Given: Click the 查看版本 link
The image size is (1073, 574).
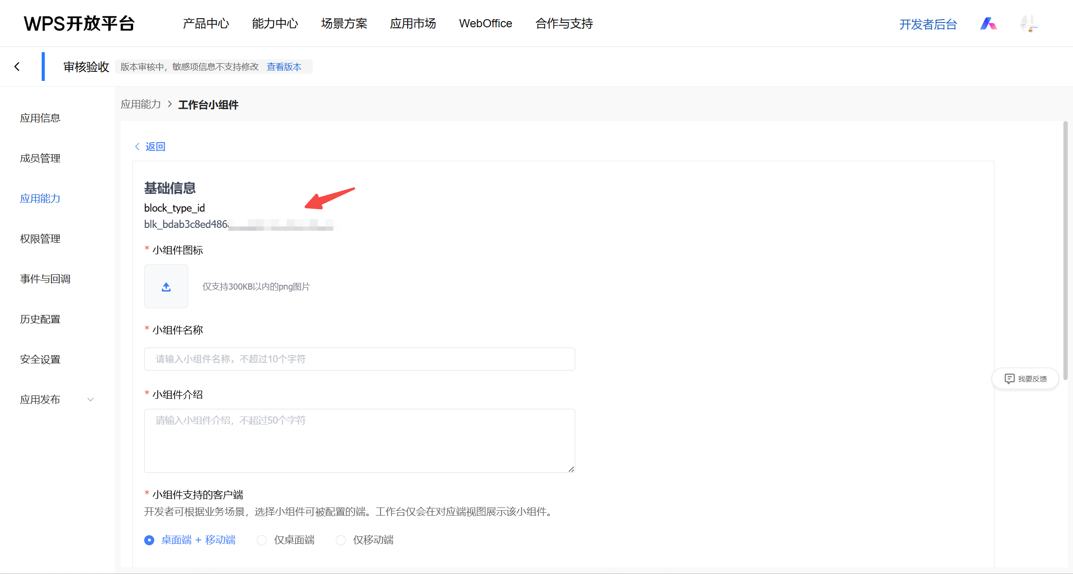Looking at the screenshot, I should (284, 67).
